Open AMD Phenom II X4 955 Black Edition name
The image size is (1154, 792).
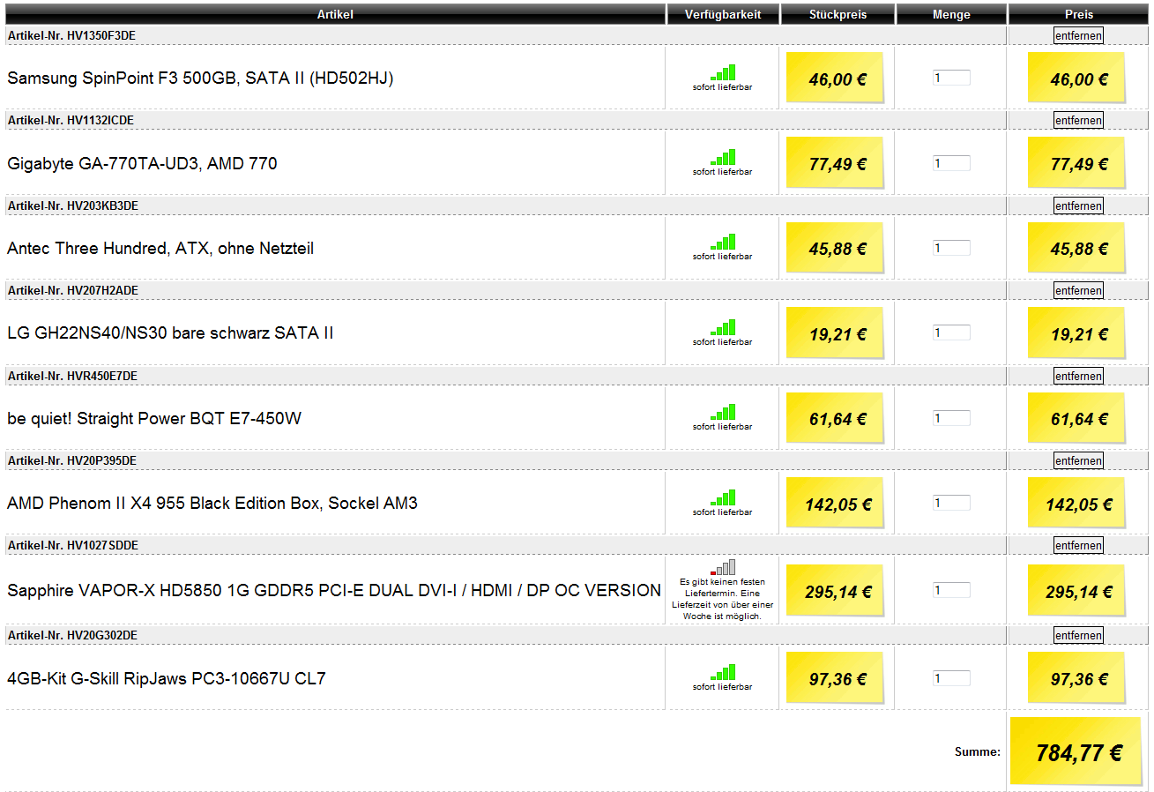tap(212, 504)
